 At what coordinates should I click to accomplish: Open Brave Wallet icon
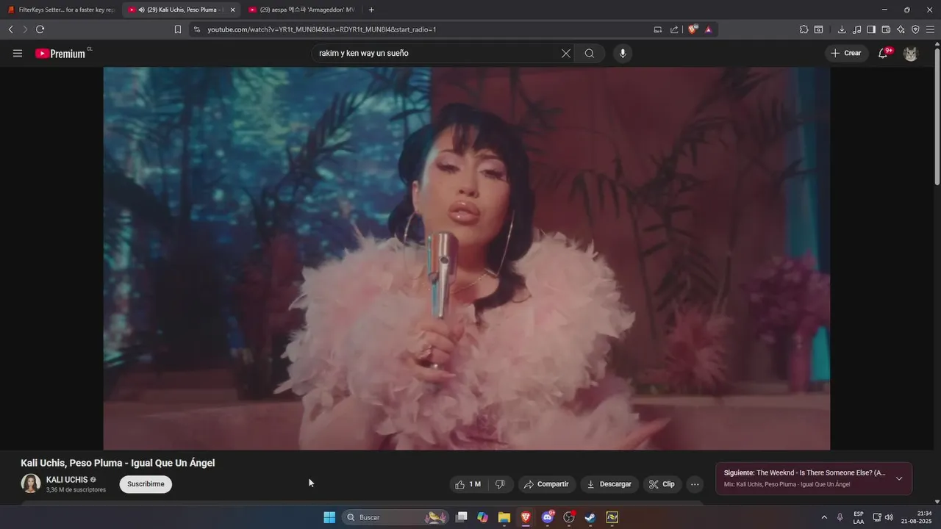click(886, 29)
